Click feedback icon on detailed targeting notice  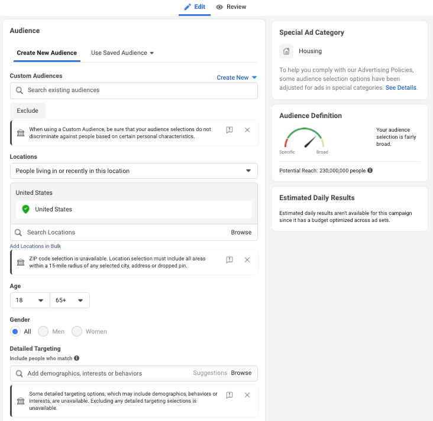coord(230,395)
